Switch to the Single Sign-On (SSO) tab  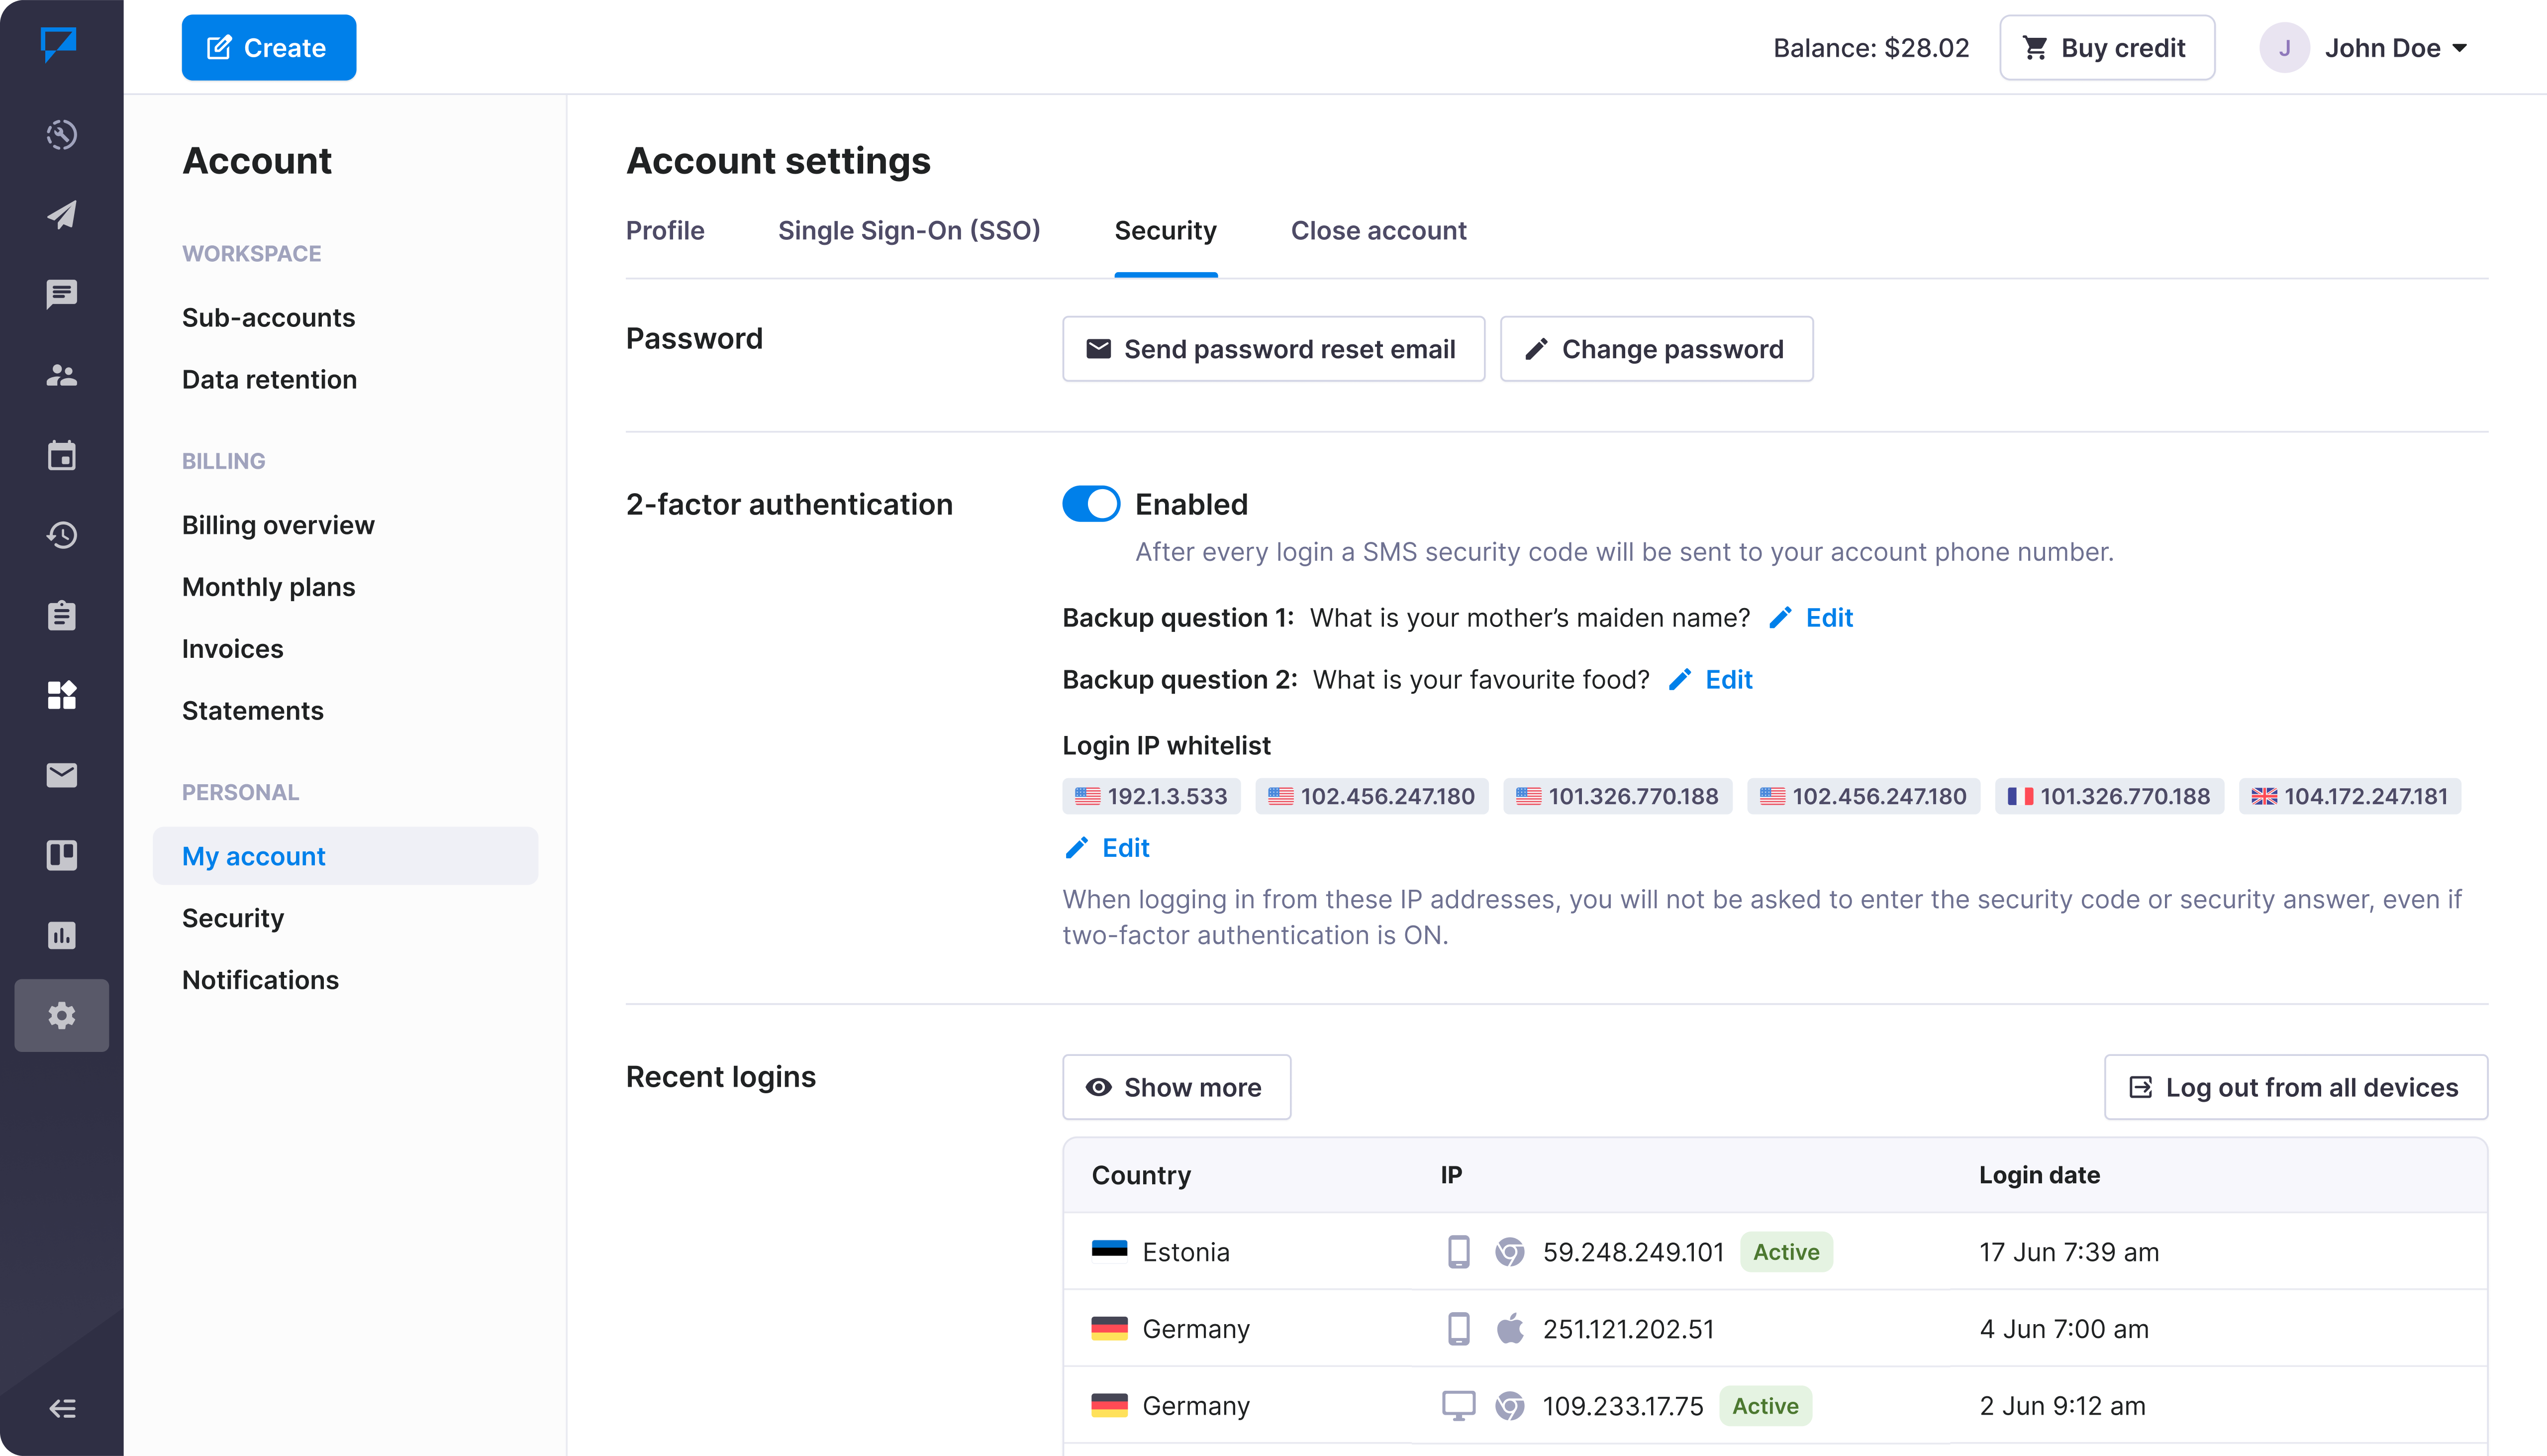(909, 231)
